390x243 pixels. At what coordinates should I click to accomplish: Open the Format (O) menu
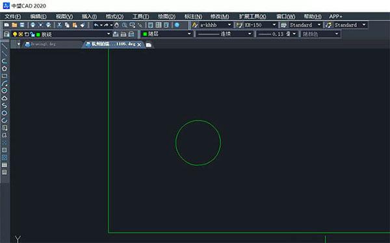point(114,16)
